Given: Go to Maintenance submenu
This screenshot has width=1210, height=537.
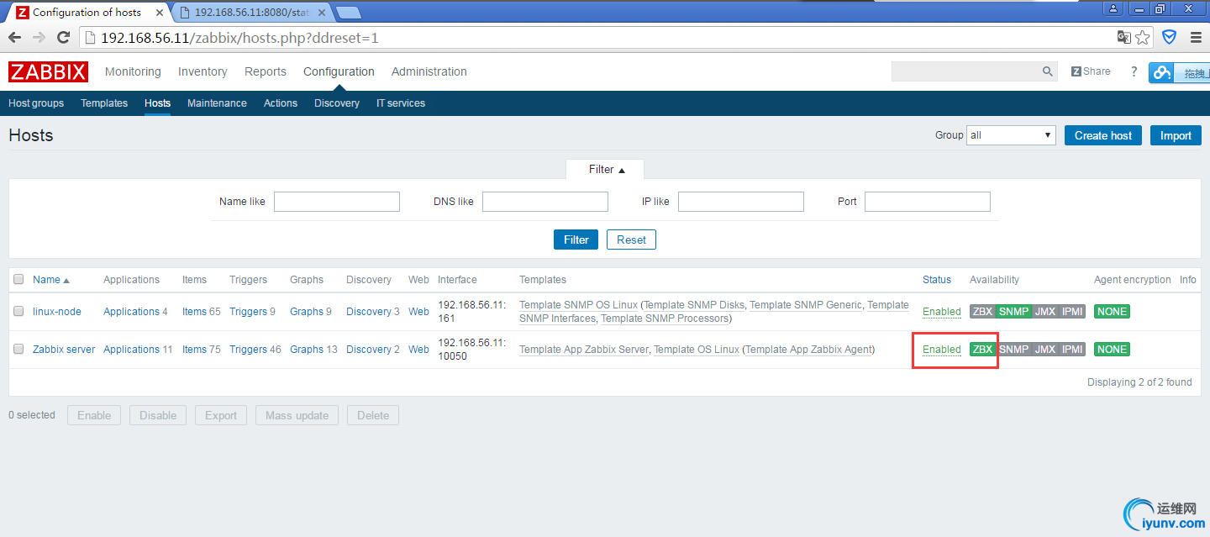Looking at the screenshot, I should click(x=217, y=103).
